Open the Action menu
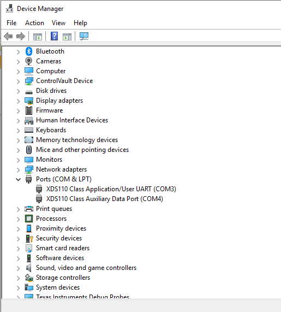 point(34,23)
